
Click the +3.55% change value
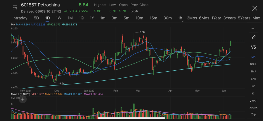click(82, 11)
